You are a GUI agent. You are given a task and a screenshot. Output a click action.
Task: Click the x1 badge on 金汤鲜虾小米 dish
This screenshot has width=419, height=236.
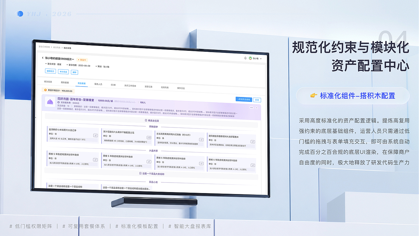point(96,135)
